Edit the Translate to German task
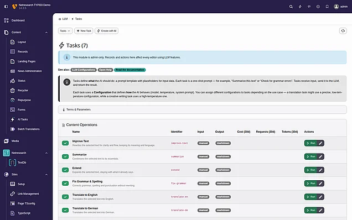352x220 pixels. (320, 211)
